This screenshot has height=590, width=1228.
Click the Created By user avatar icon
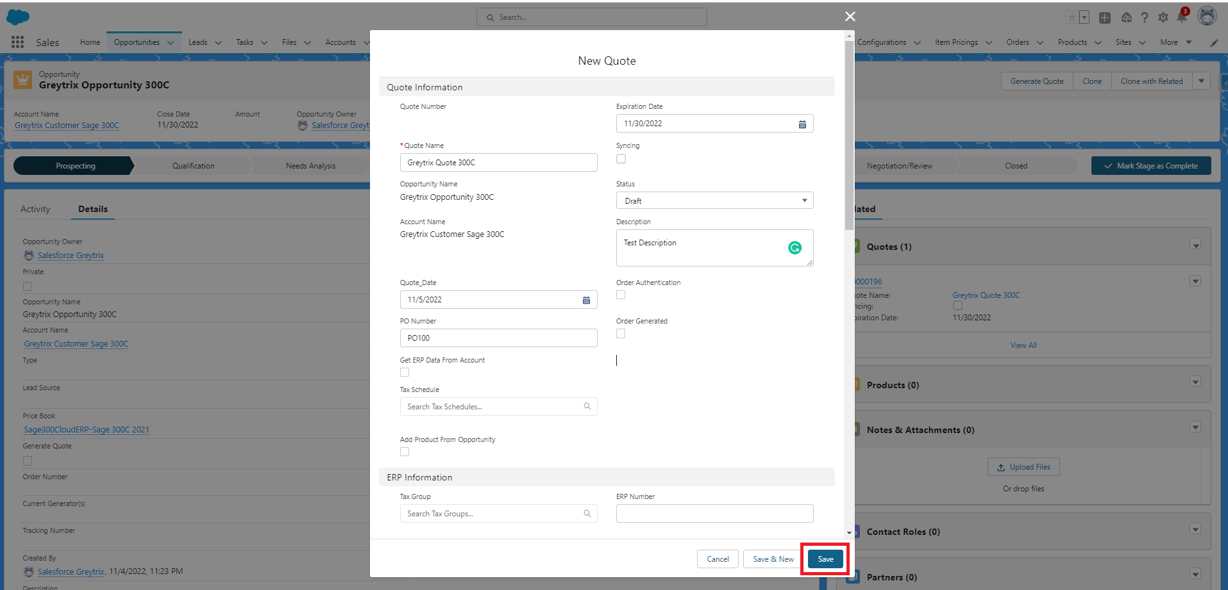tap(29, 571)
